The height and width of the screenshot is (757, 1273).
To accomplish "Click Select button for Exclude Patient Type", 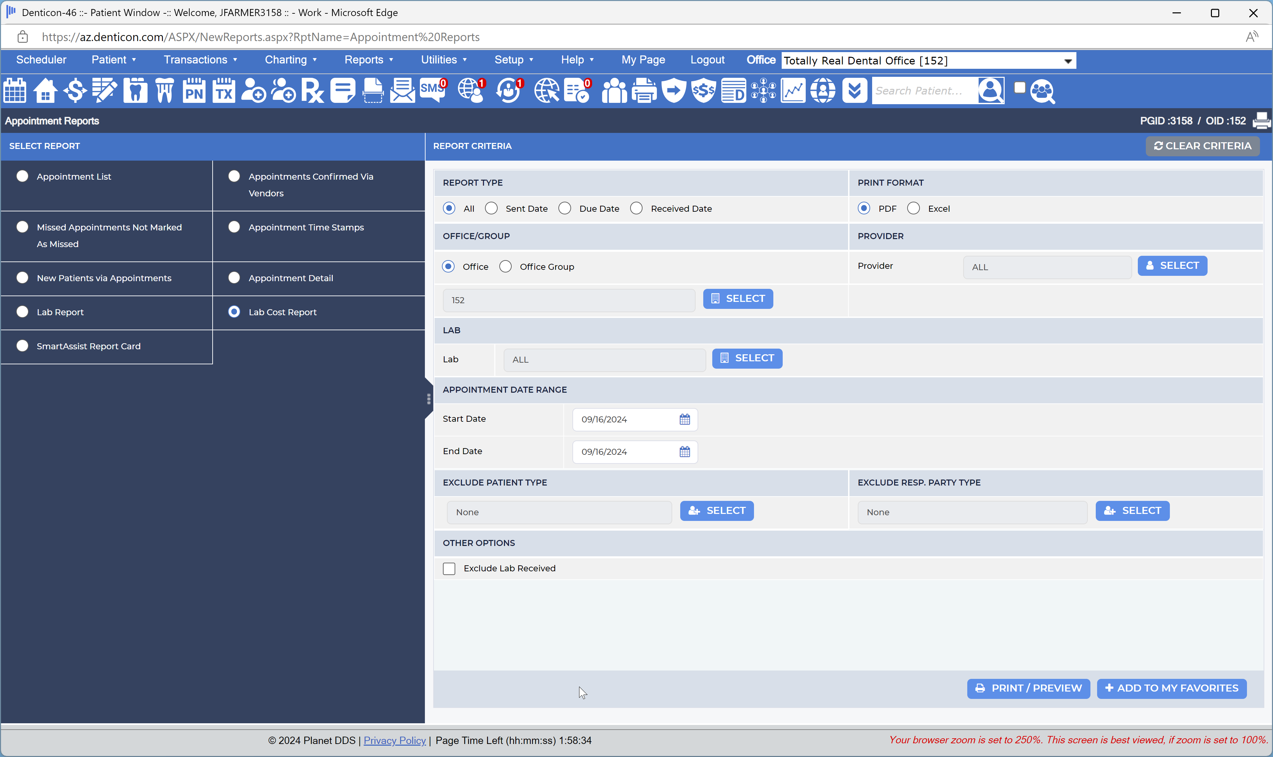I will click(x=717, y=511).
